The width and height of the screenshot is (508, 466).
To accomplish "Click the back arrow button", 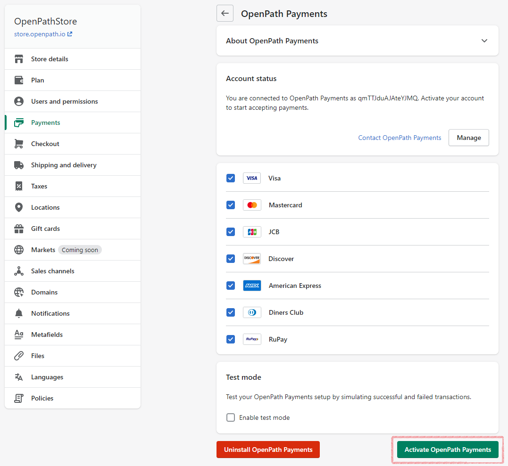I will 225,13.
